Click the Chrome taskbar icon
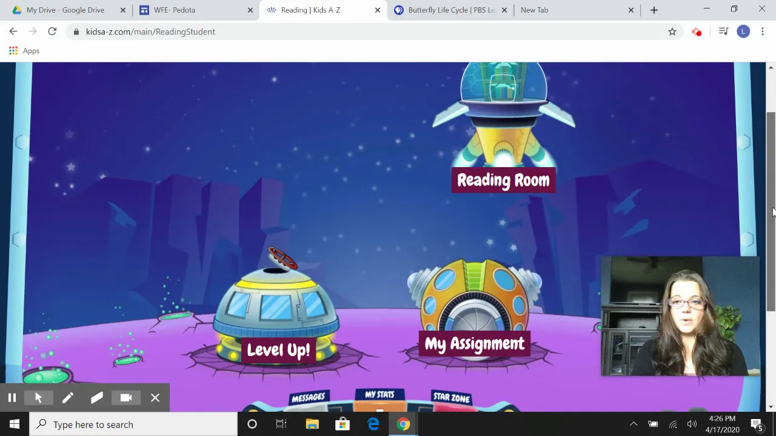The image size is (776, 436). [403, 424]
